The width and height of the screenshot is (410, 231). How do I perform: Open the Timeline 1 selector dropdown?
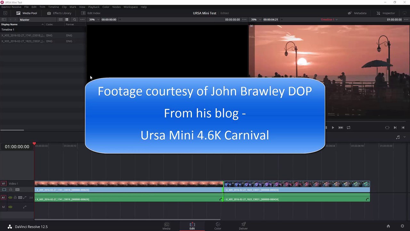coord(329,20)
